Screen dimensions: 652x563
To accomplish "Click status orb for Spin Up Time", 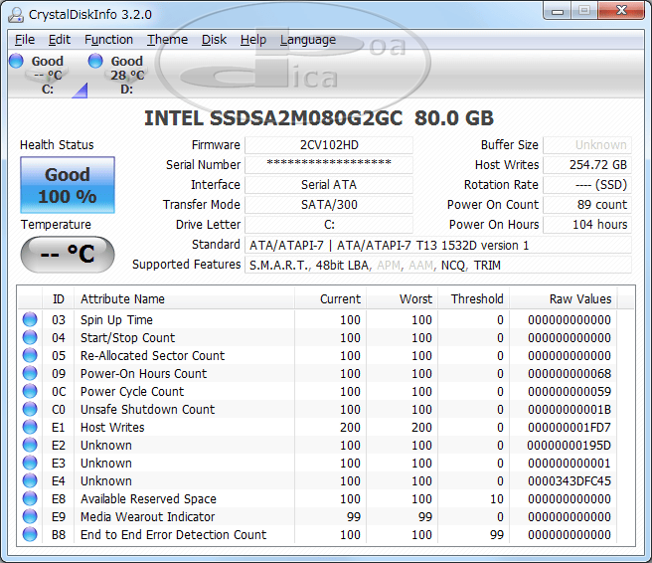I will tap(30, 320).
